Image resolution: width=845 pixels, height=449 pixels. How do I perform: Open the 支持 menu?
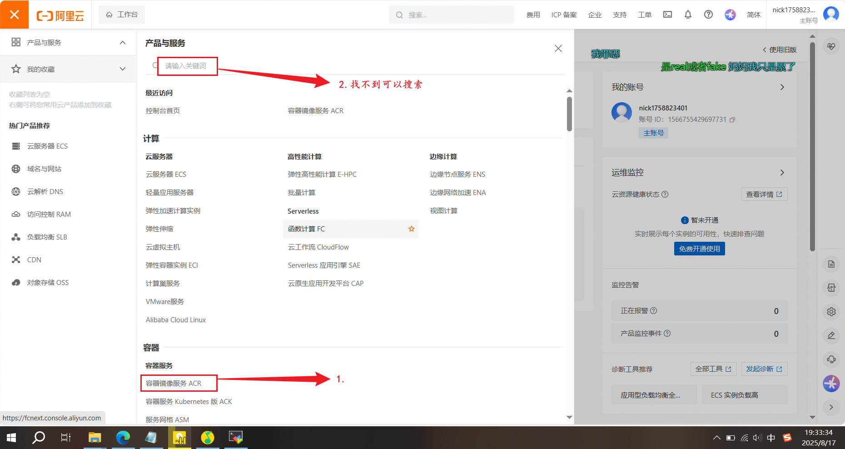pos(620,15)
